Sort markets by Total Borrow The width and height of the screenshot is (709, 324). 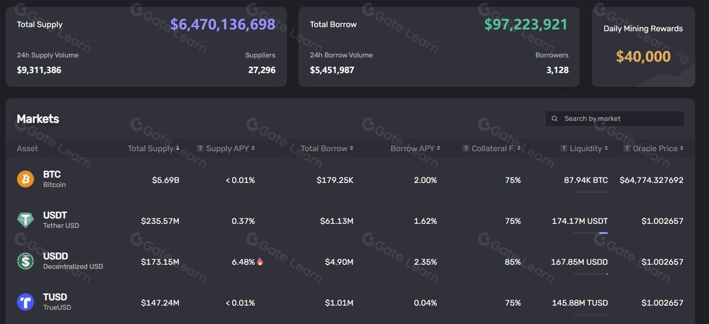point(326,148)
